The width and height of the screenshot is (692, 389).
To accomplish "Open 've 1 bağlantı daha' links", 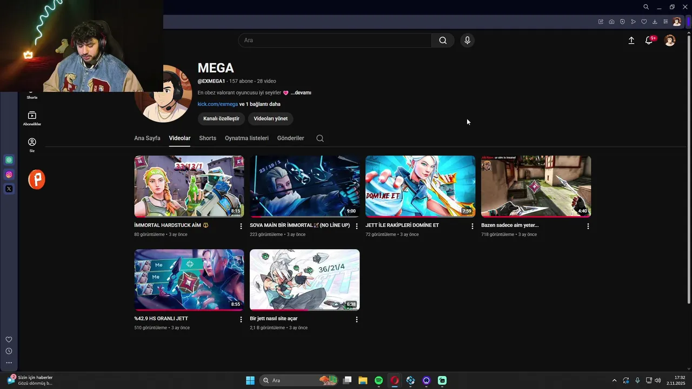I will coord(260,104).
